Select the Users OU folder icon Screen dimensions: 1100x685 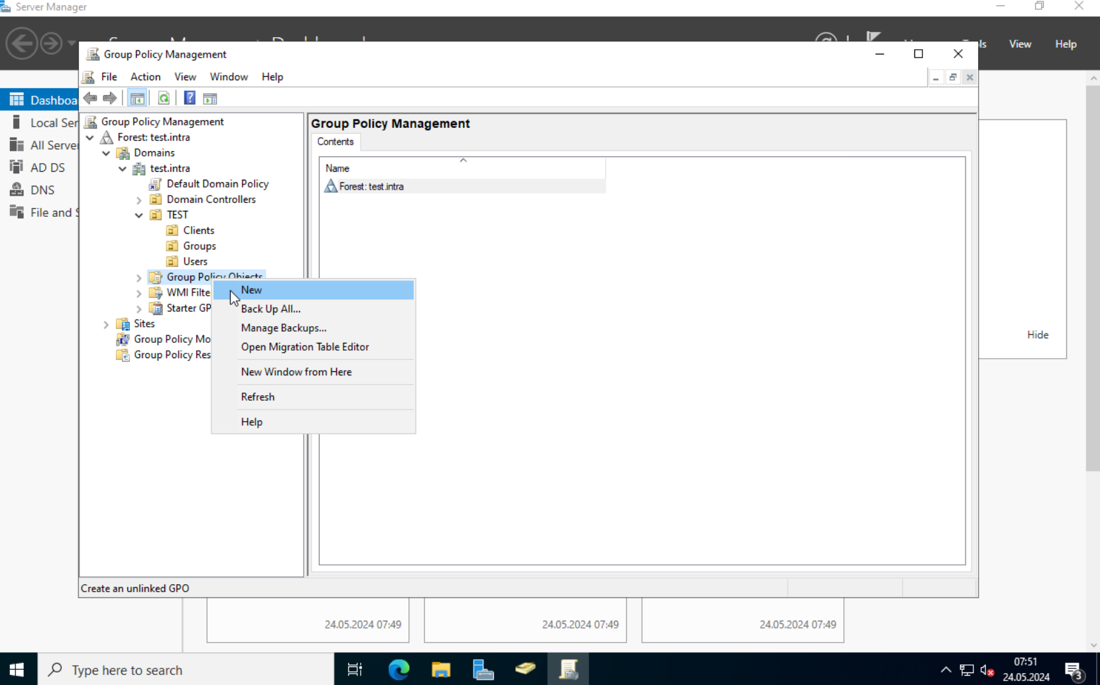click(172, 261)
